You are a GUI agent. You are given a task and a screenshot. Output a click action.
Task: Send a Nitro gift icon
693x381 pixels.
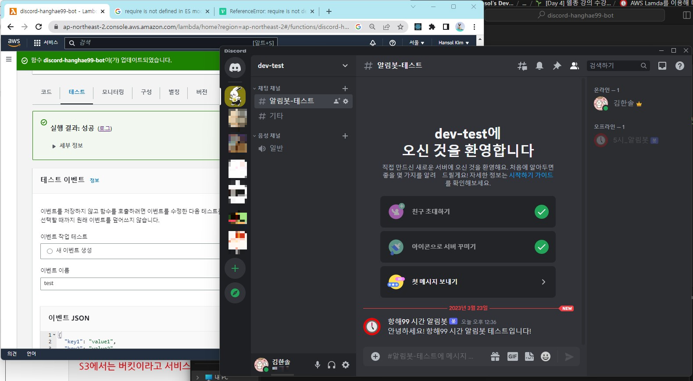tap(495, 356)
